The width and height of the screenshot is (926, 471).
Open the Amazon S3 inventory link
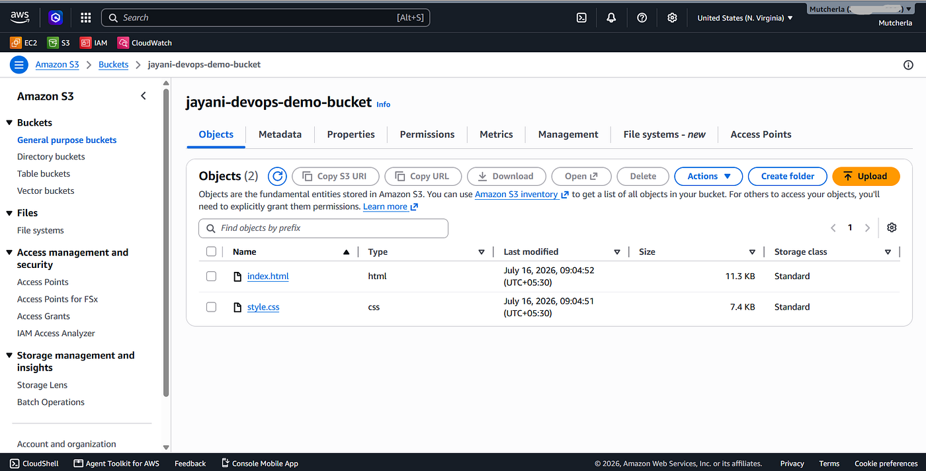click(521, 194)
